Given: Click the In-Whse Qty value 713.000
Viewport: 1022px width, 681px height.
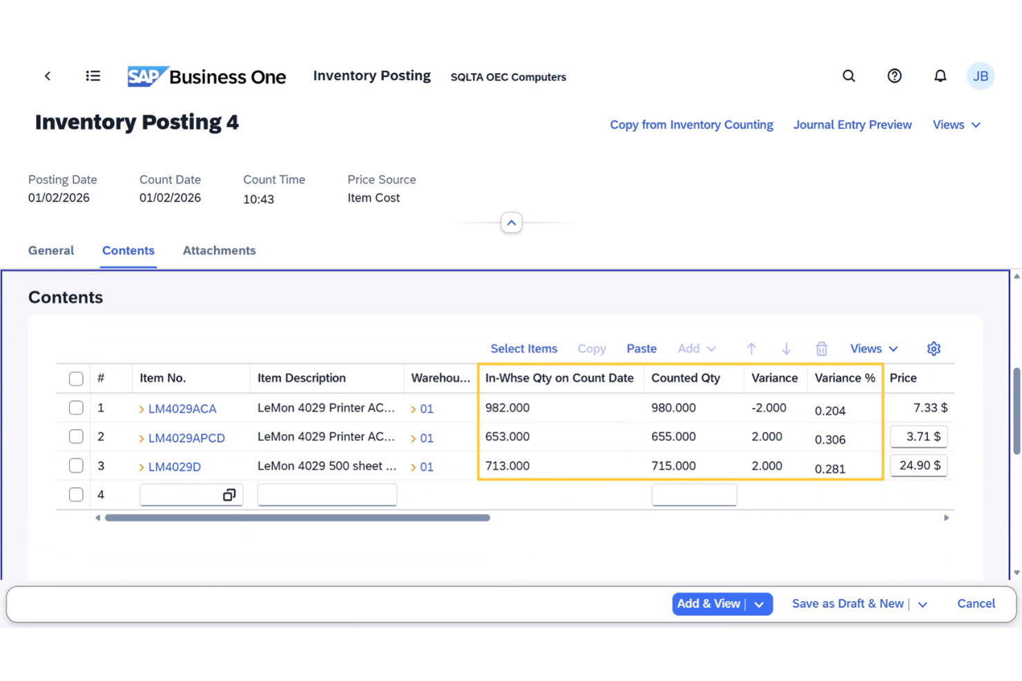Looking at the screenshot, I should click(x=508, y=466).
